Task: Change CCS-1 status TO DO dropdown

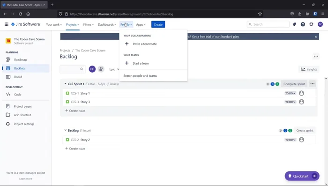Action: coord(291,93)
